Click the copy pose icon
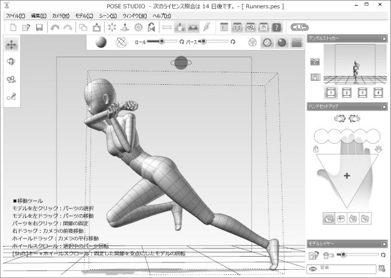391x278 pixels. click(x=83, y=27)
